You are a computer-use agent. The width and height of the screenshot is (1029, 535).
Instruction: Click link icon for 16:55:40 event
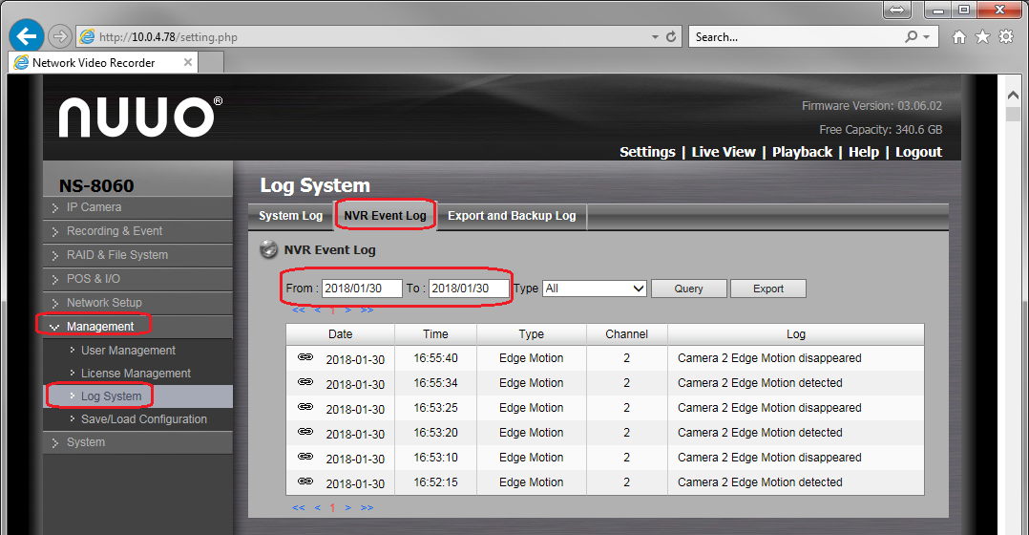[x=305, y=358]
